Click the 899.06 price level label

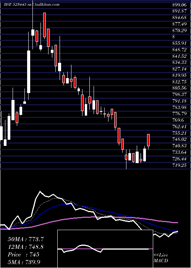[179, 5]
